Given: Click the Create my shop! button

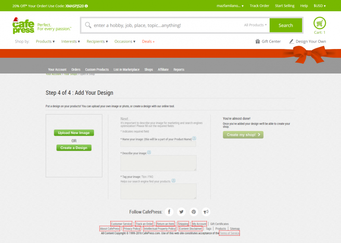Looking at the screenshot, I should pyautogui.click(x=243, y=135).
